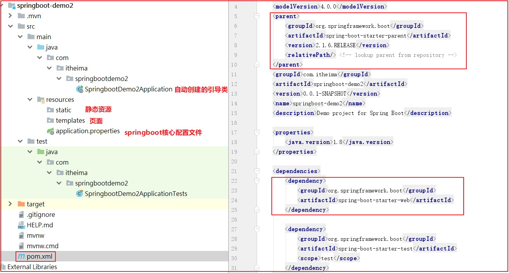Click version text 2.1.6.RELEASE

(336, 45)
